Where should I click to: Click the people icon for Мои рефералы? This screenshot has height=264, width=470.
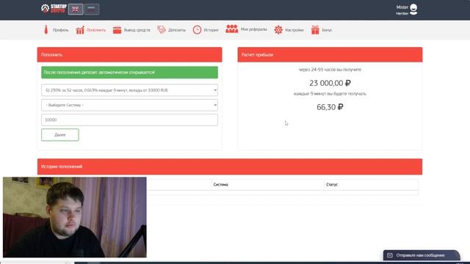coord(232,29)
